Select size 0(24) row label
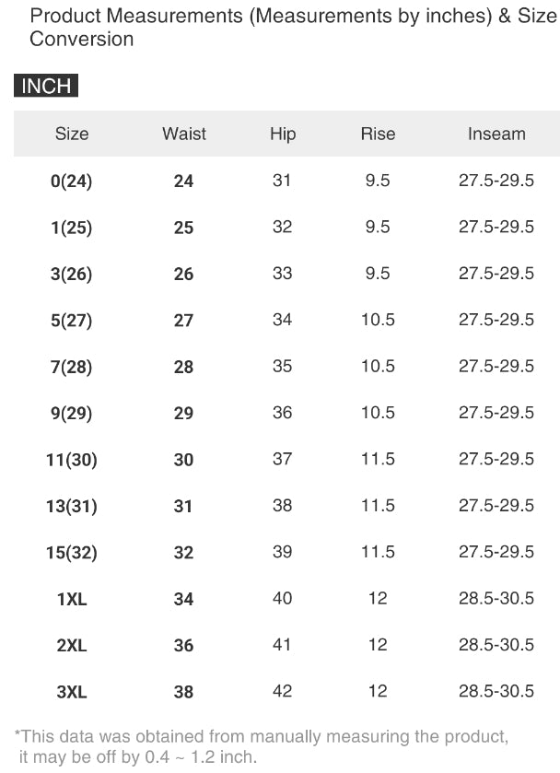 [x=72, y=182]
